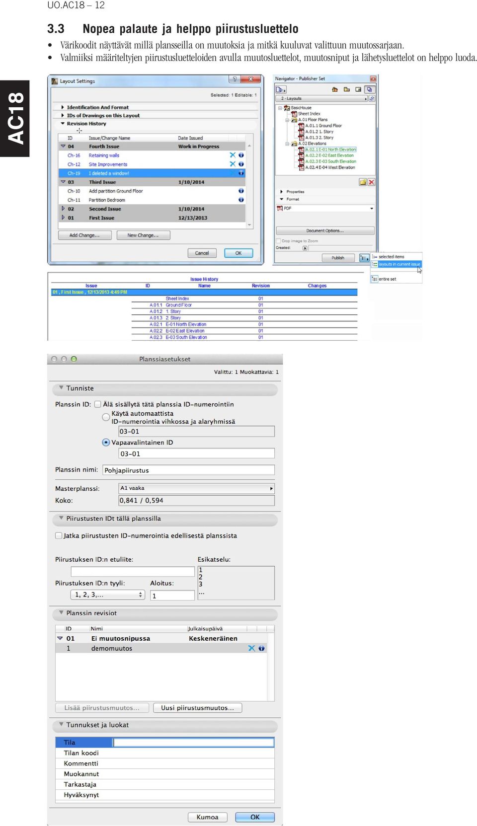Toggle Älä sisällytä tätä planssia ID-numerointiin checkbox
The width and height of the screenshot is (477, 826).
point(98,404)
